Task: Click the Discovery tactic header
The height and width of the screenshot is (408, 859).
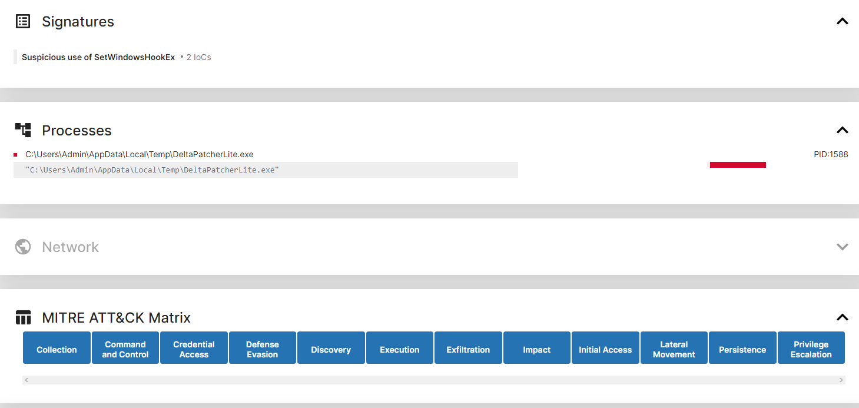Action: 331,349
